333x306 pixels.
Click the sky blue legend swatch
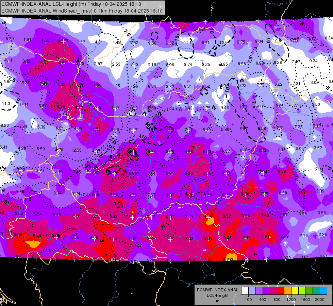click(x=323, y=291)
